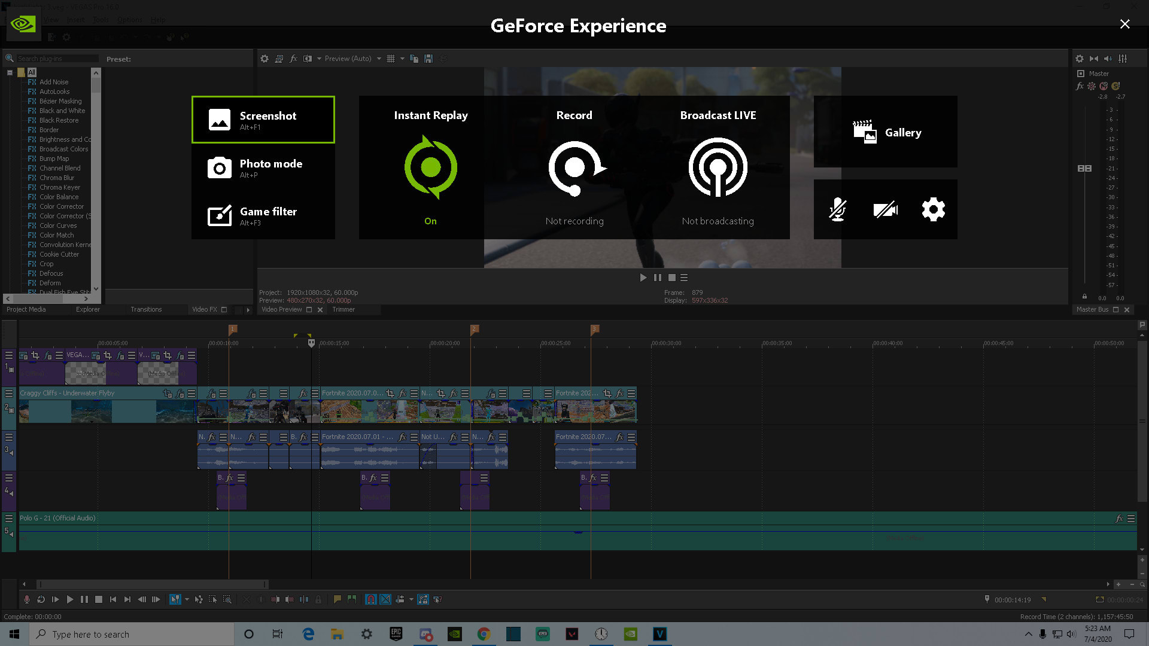Click the Search plug-ins field

pyautogui.click(x=57, y=59)
